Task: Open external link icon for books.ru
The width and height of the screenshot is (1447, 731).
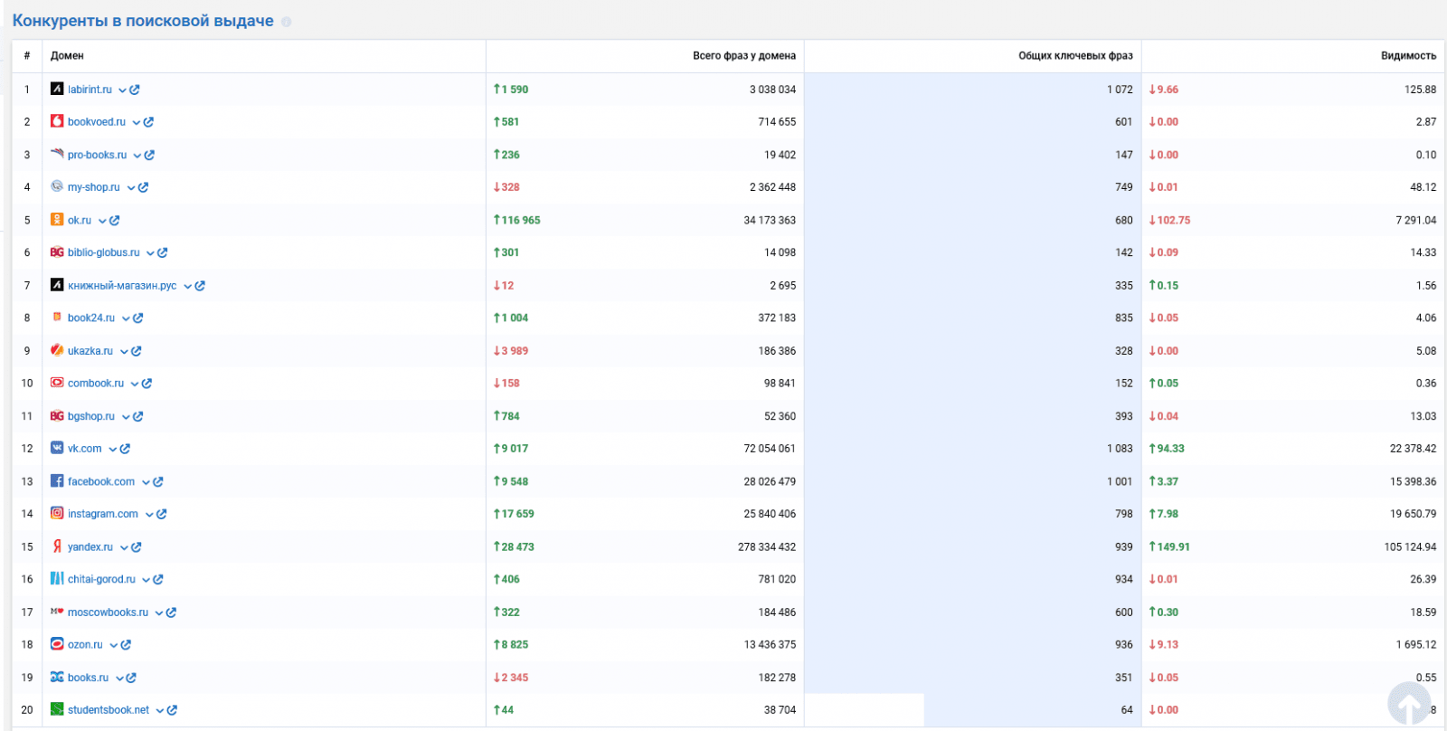Action: click(x=131, y=678)
